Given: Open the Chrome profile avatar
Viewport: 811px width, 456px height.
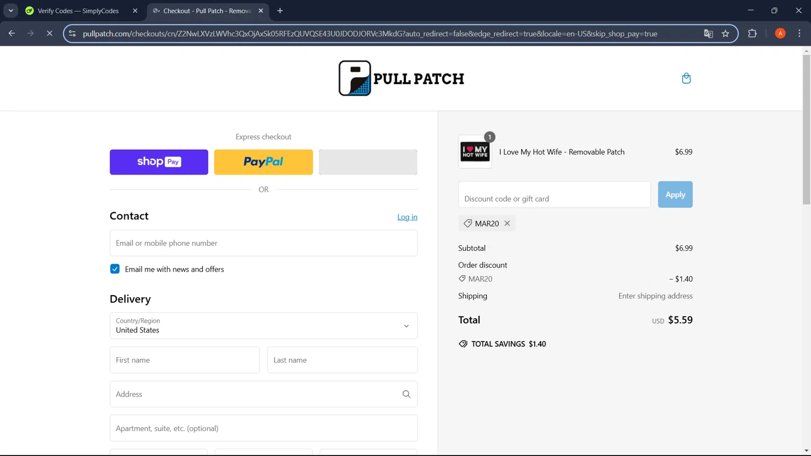Looking at the screenshot, I should 780,33.
